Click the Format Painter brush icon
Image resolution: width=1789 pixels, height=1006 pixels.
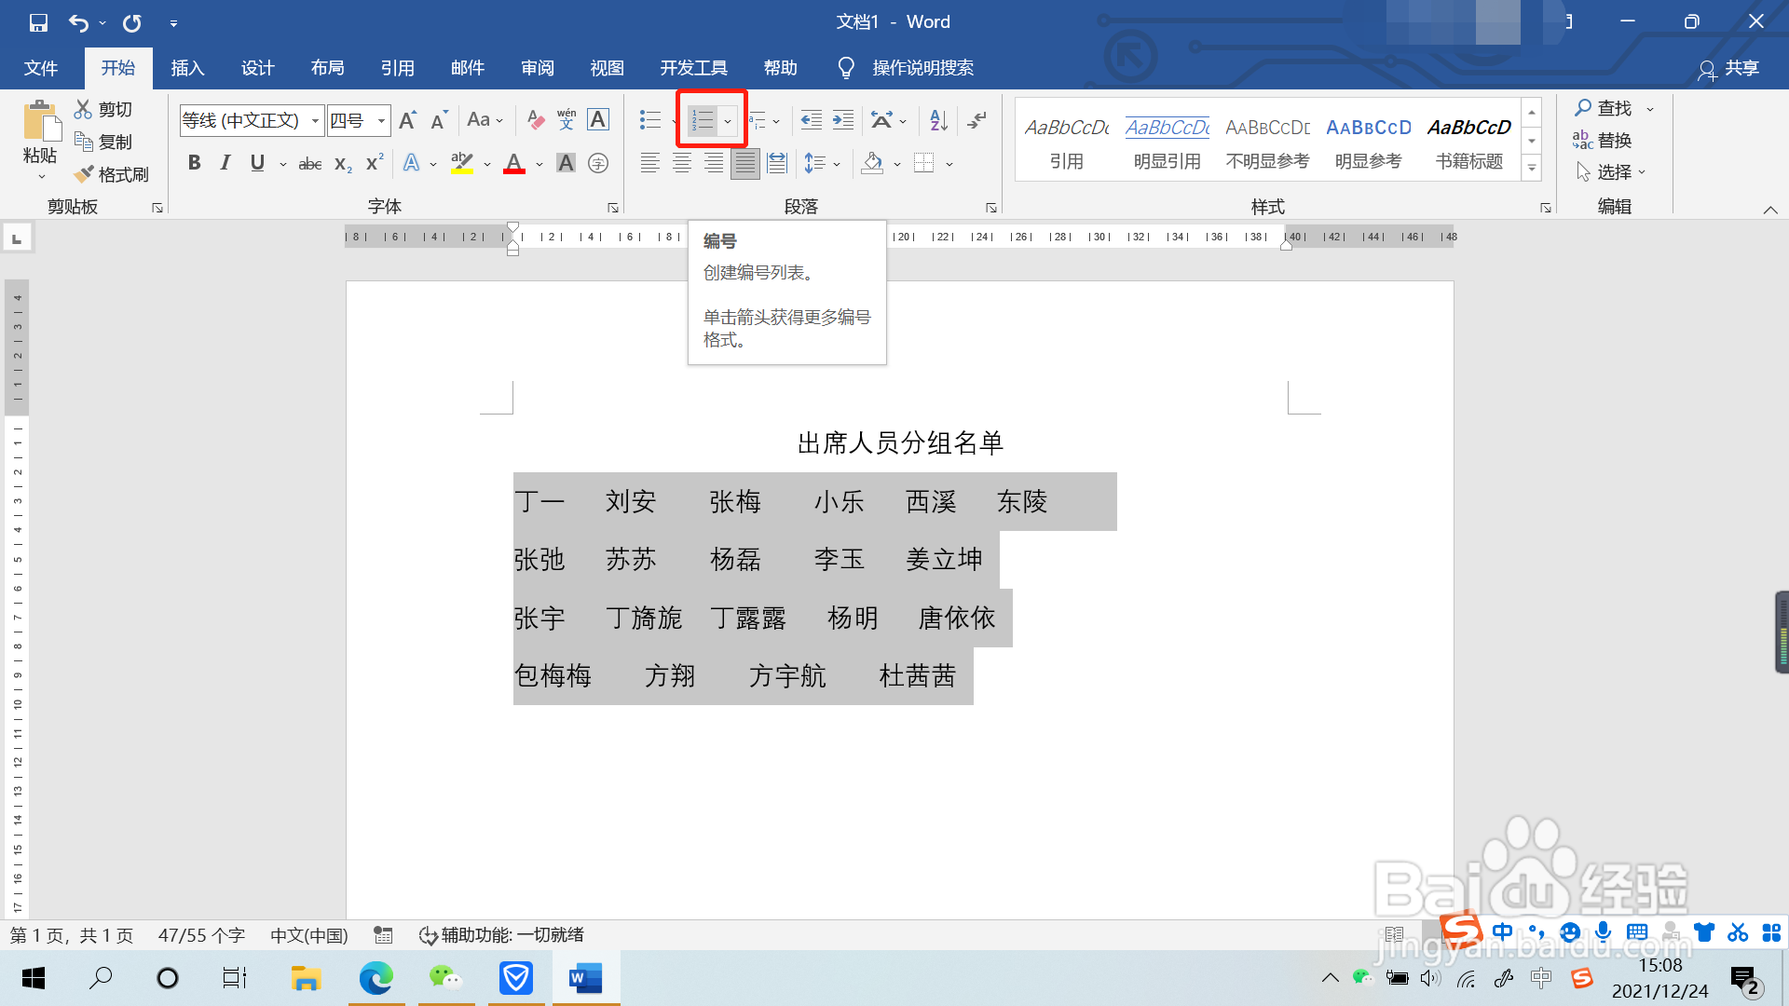(85, 174)
